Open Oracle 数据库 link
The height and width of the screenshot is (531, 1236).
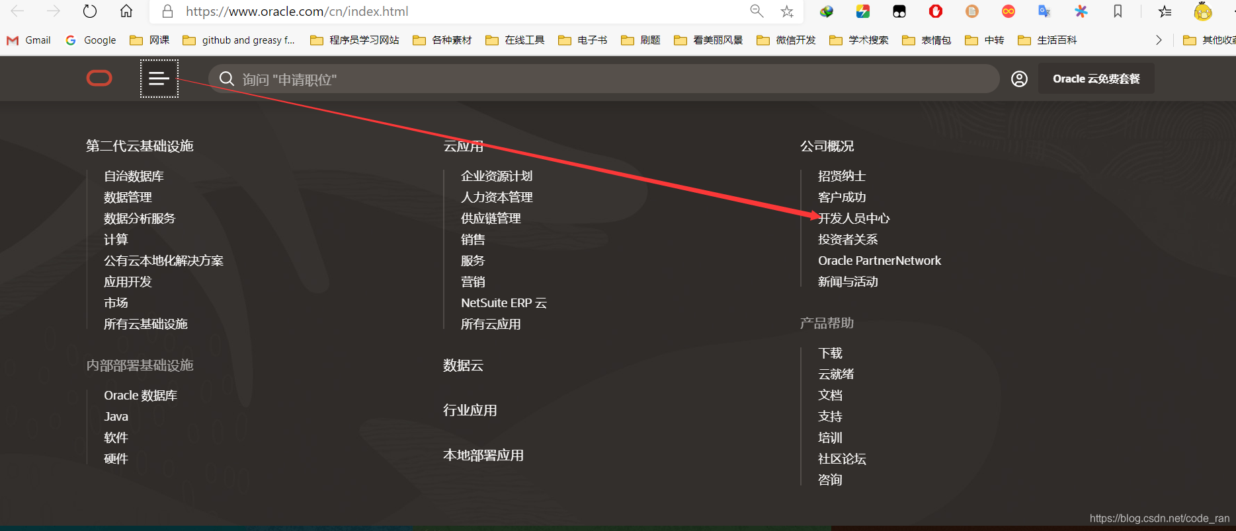tap(140, 396)
